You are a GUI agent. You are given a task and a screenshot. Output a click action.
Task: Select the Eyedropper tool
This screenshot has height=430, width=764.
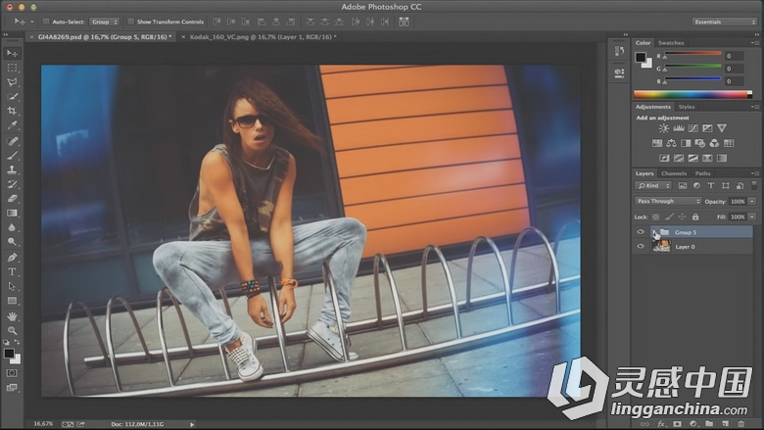click(12, 125)
